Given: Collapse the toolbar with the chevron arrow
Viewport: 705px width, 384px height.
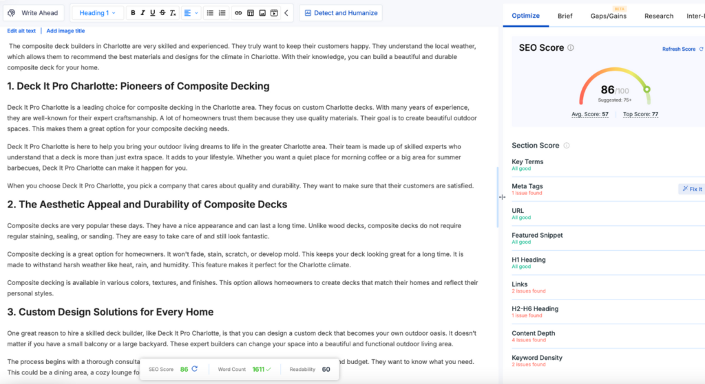Looking at the screenshot, I should pyautogui.click(x=286, y=13).
